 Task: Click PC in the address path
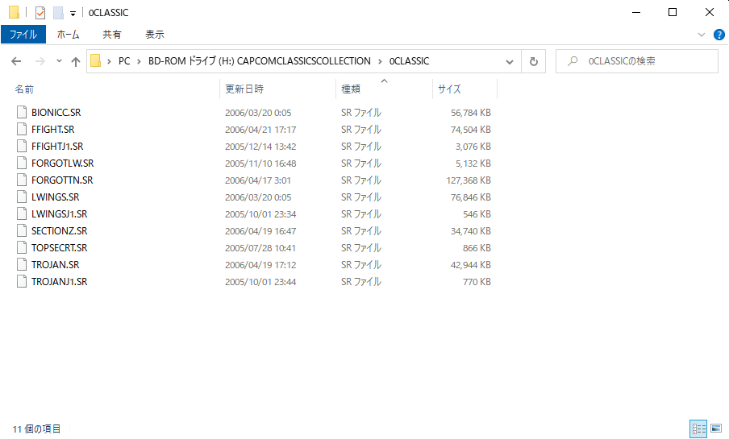click(x=124, y=61)
